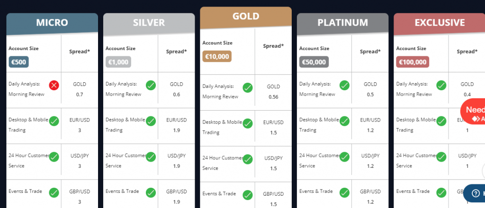Click Platinum Desktop & Mobile Trading checkmark
The height and width of the screenshot is (208, 485).
(x=344, y=121)
